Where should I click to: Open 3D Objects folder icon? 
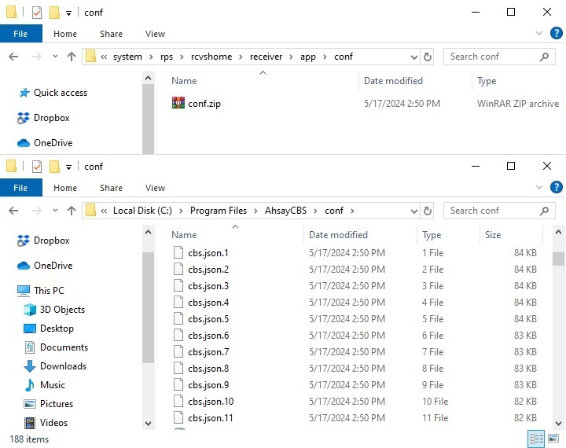30,310
